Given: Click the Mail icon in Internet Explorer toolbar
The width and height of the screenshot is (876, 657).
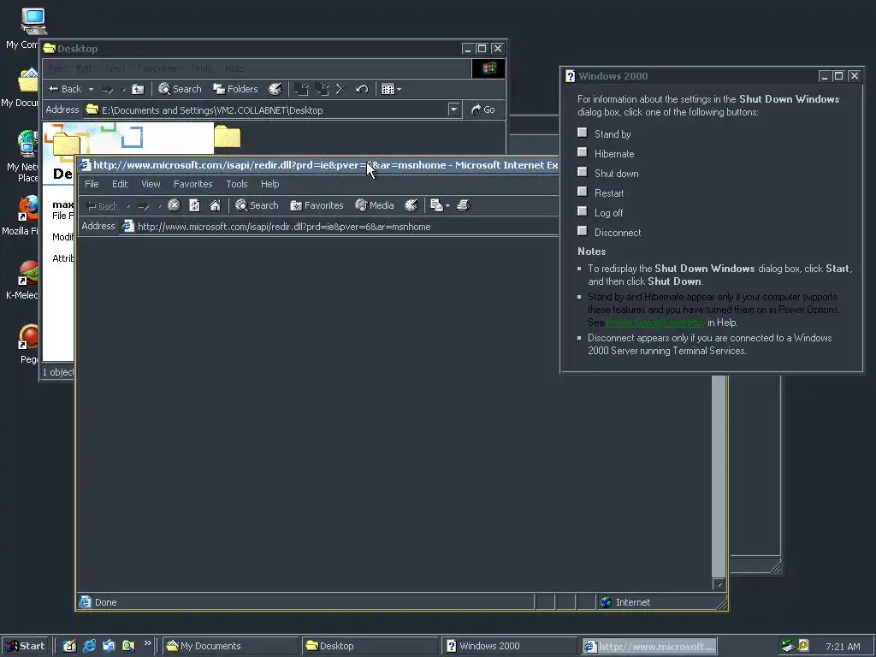Looking at the screenshot, I should [x=437, y=205].
